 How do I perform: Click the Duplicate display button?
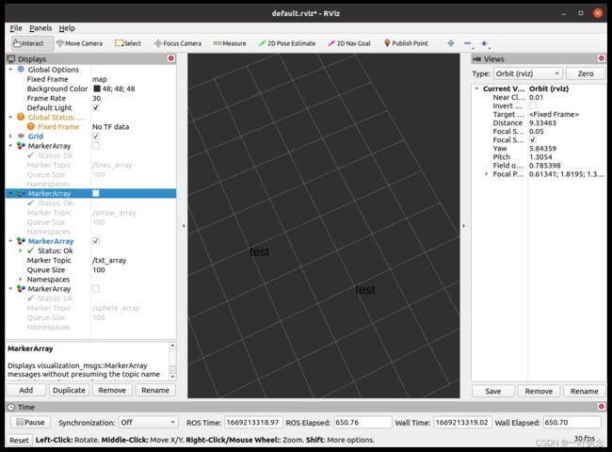coord(69,390)
